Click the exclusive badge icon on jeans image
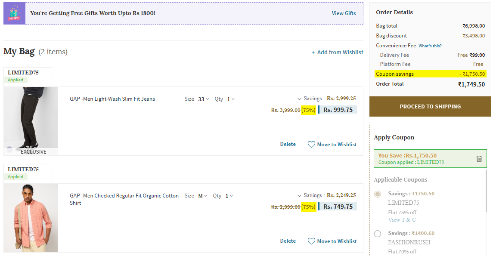Screen dimensions: 493x256 (9, 150)
